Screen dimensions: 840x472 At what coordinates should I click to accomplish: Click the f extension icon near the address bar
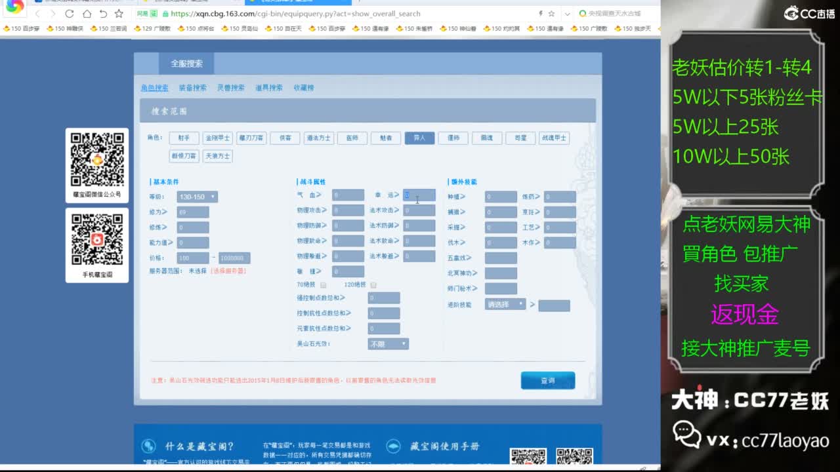tap(541, 12)
